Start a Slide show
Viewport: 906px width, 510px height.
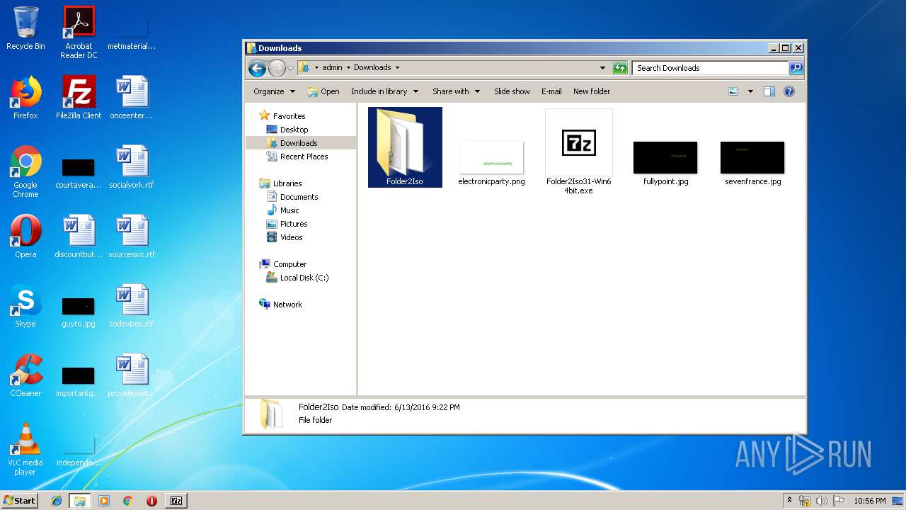coord(512,91)
